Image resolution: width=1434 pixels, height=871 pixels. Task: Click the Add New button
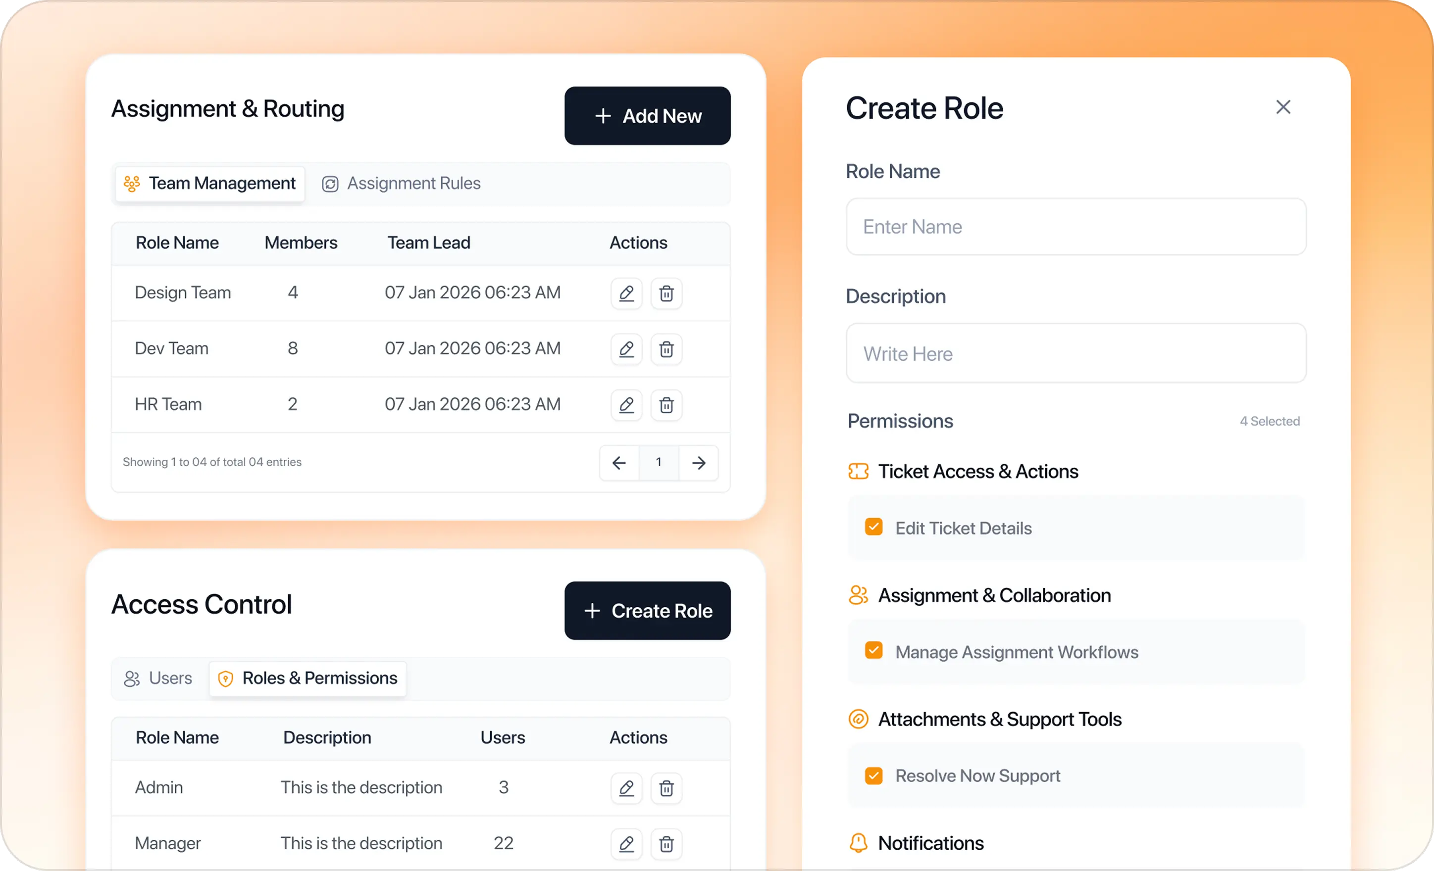[647, 116]
